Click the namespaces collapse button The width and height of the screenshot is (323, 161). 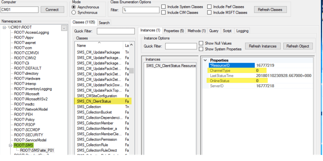64,28
